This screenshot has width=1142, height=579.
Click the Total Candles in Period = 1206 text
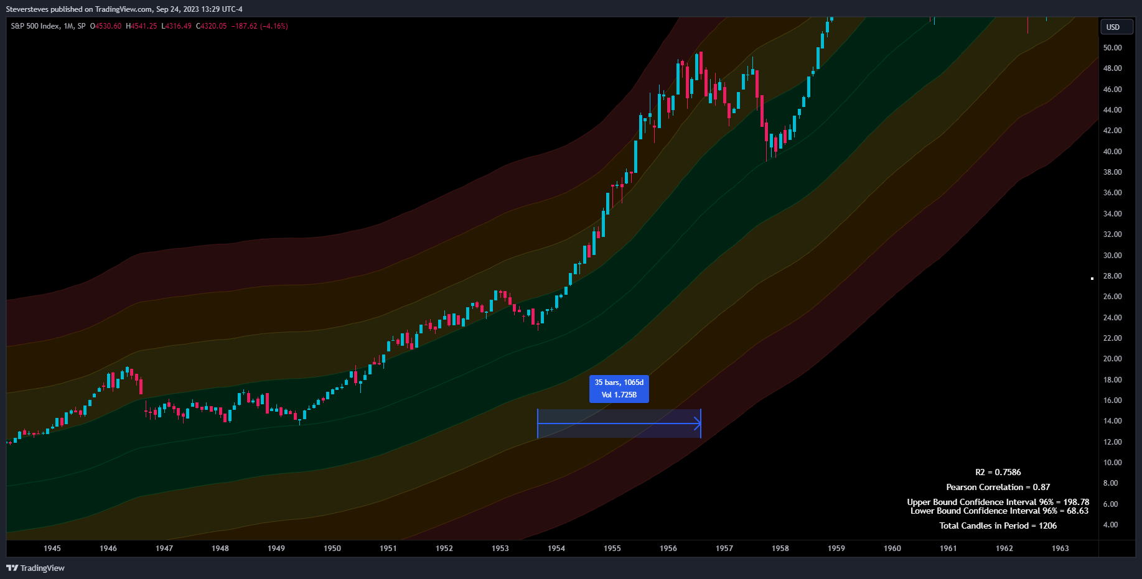[998, 526]
